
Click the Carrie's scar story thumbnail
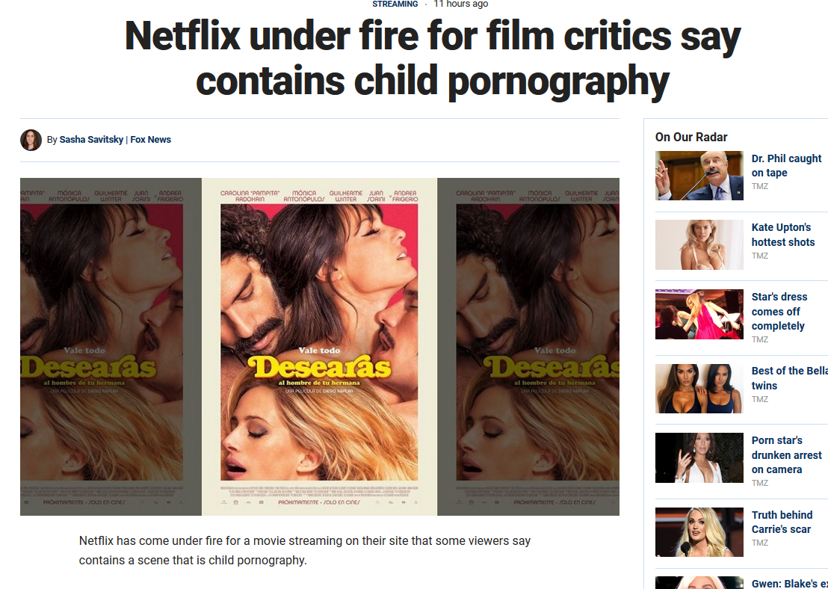pos(699,532)
